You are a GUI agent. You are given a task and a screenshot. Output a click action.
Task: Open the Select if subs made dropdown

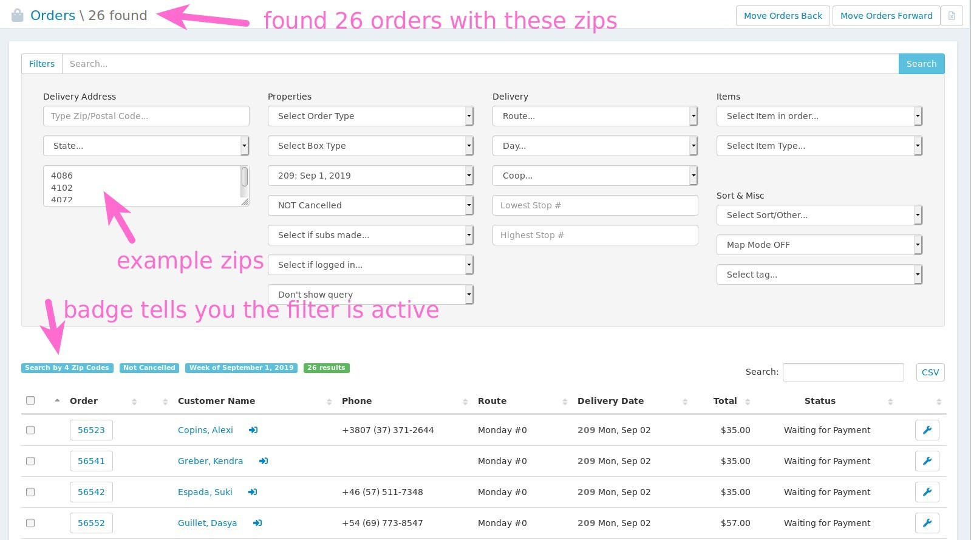pyautogui.click(x=370, y=235)
